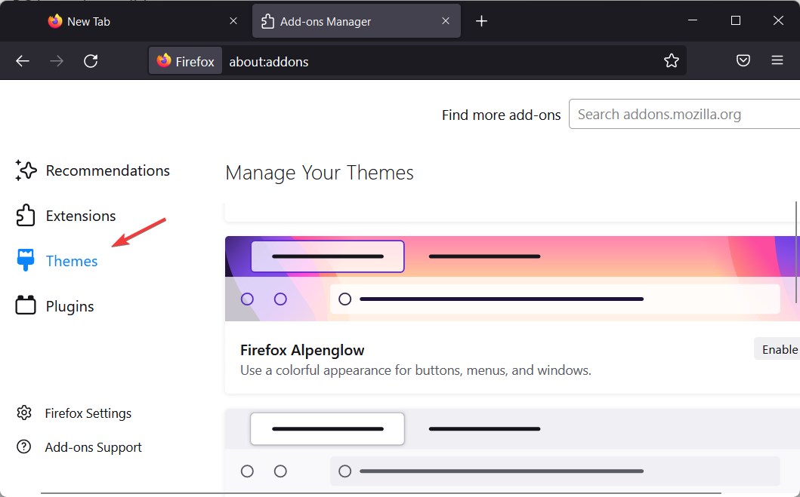Select the Themes category

(57, 261)
